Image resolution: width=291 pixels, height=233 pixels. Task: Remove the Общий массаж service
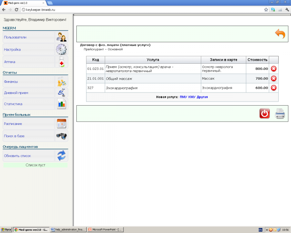point(274,78)
